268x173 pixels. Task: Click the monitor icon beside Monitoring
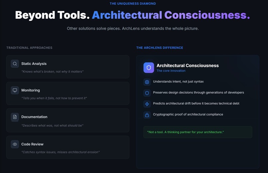[15, 90]
